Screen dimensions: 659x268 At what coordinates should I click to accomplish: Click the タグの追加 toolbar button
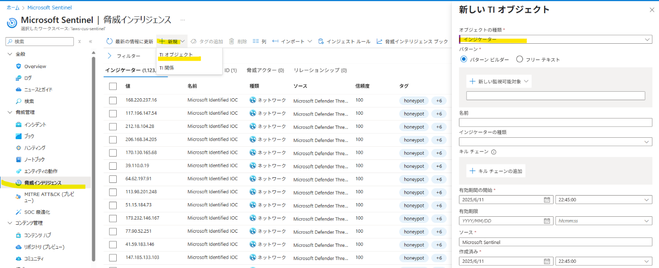click(x=206, y=41)
